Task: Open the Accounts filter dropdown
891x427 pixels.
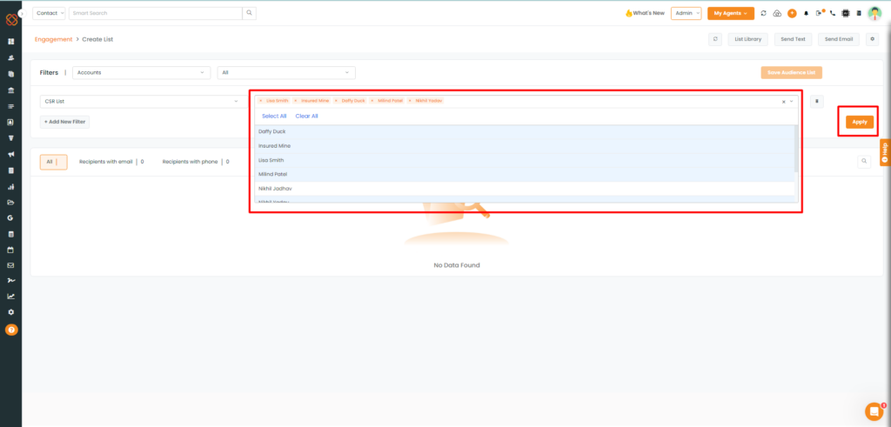Action: pyautogui.click(x=142, y=73)
